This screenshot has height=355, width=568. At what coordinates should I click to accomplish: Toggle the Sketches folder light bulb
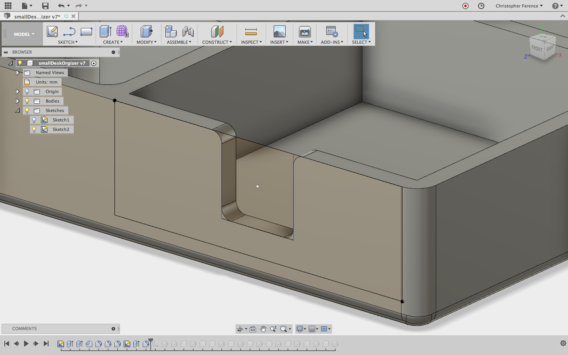click(x=27, y=110)
